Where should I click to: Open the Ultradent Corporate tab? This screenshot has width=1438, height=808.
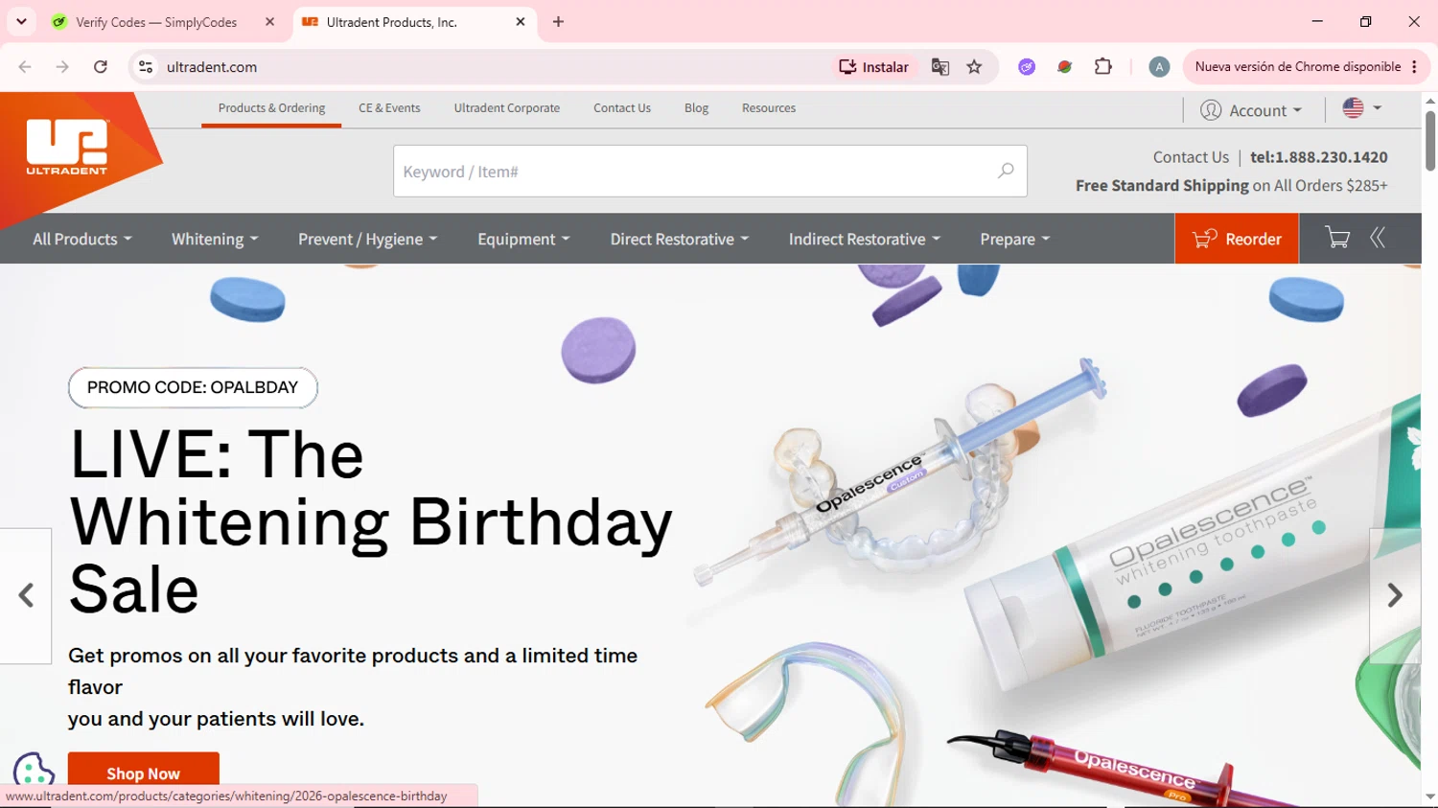[507, 108]
